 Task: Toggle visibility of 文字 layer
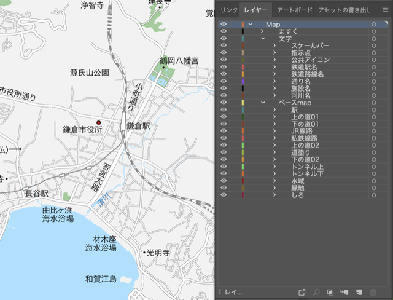click(224, 38)
